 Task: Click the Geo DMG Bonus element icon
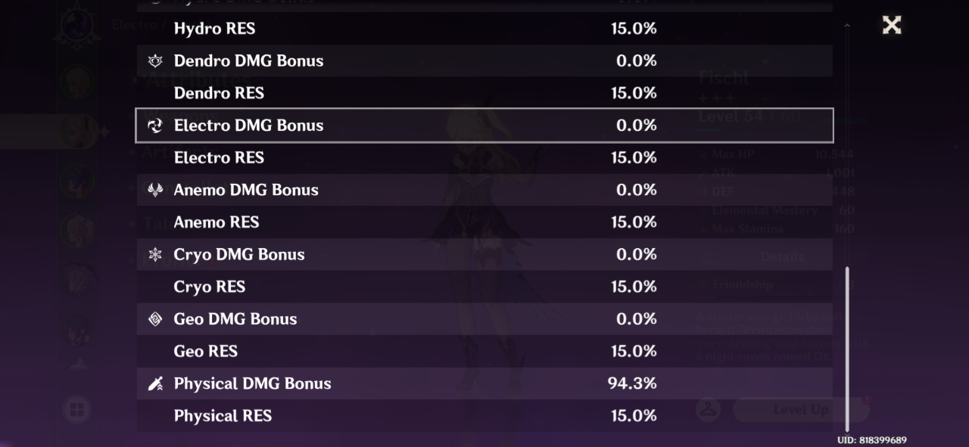coord(155,319)
